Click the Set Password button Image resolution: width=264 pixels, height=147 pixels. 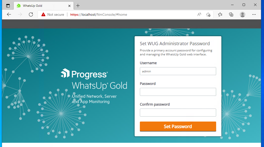tap(178, 127)
